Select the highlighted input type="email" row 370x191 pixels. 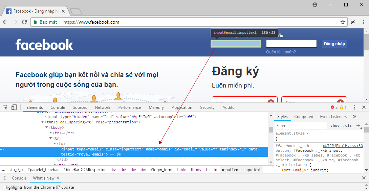[x=134, y=152]
